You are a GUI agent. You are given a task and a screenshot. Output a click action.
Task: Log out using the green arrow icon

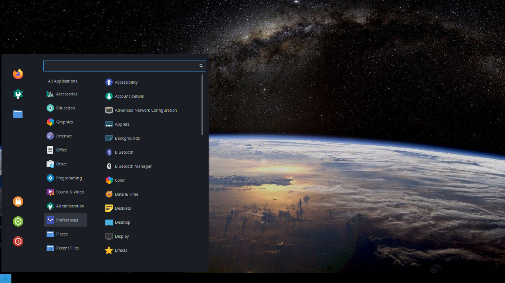[18, 221]
